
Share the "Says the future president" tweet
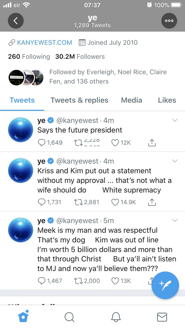click(152, 143)
